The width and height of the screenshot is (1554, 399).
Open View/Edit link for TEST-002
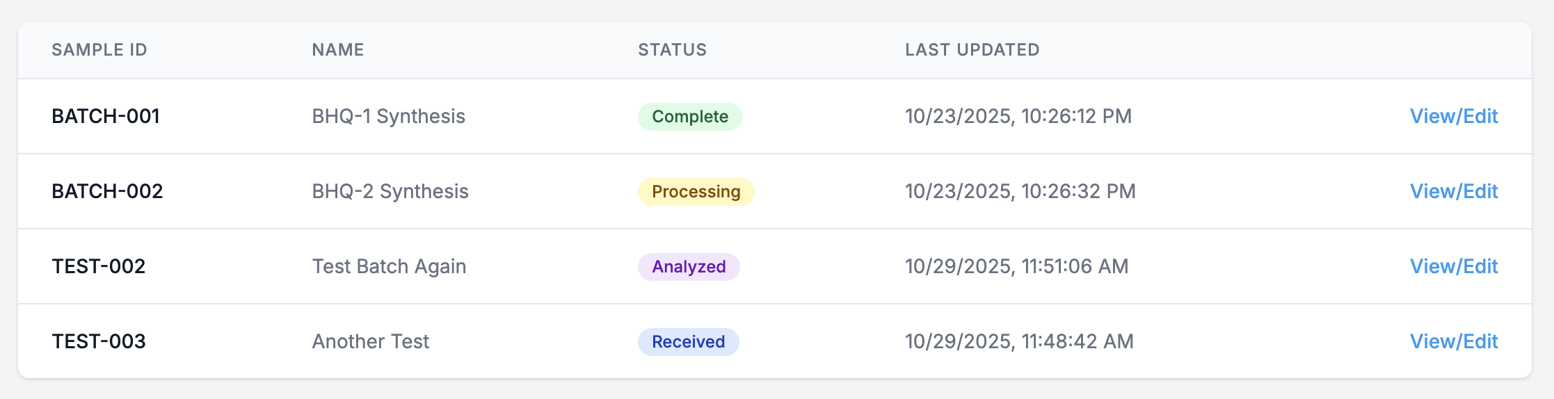coord(1453,266)
